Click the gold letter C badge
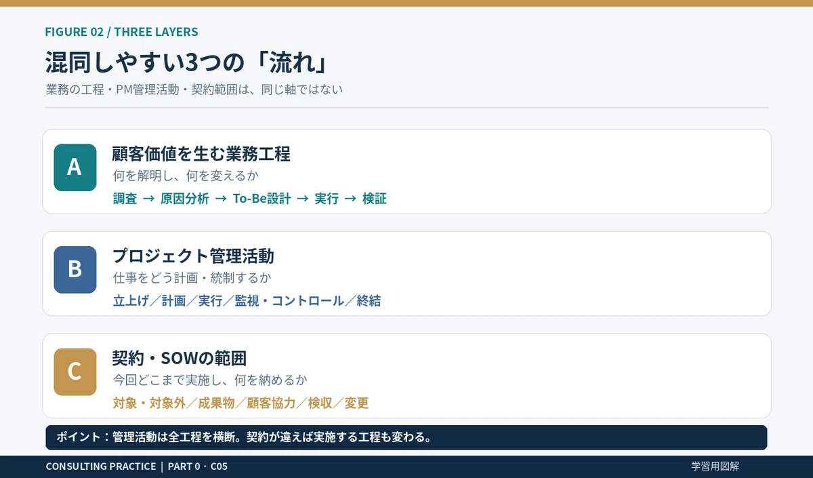The height and width of the screenshot is (478, 813). pos(75,372)
